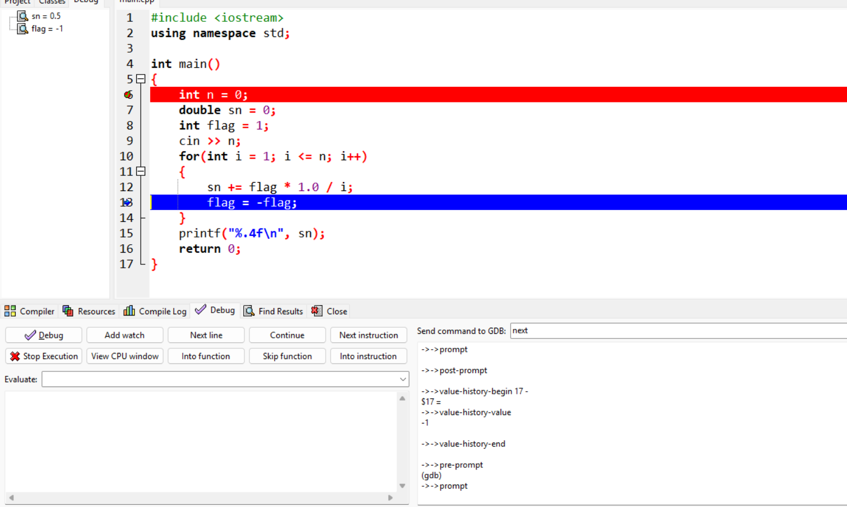Click the Next instruction button
The image size is (847, 507).
369,335
